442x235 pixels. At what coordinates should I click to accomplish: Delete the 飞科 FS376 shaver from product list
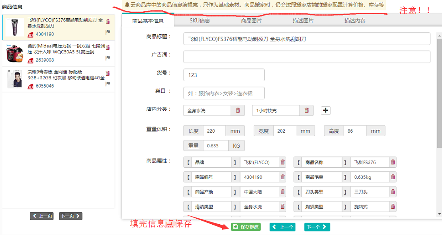(x=108, y=22)
